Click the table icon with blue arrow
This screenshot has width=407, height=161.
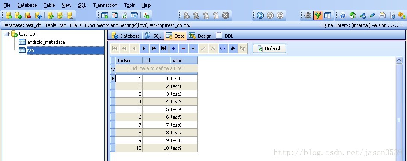[134, 15]
